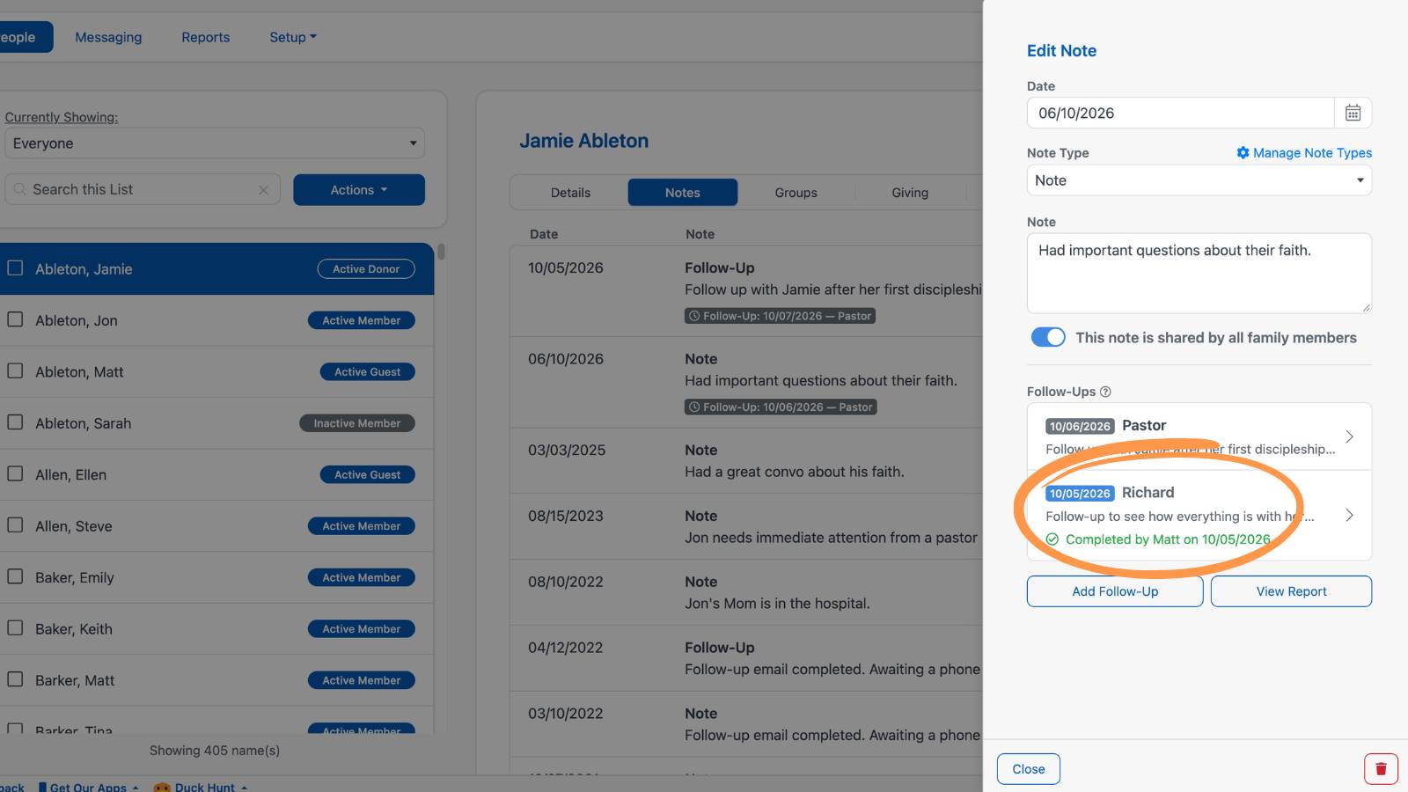
Task: Close the Edit Note panel
Action: (1028, 769)
